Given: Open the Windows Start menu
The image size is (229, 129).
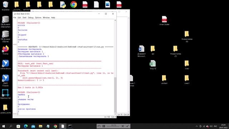Looking at the screenshot, I should coord(3,126).
